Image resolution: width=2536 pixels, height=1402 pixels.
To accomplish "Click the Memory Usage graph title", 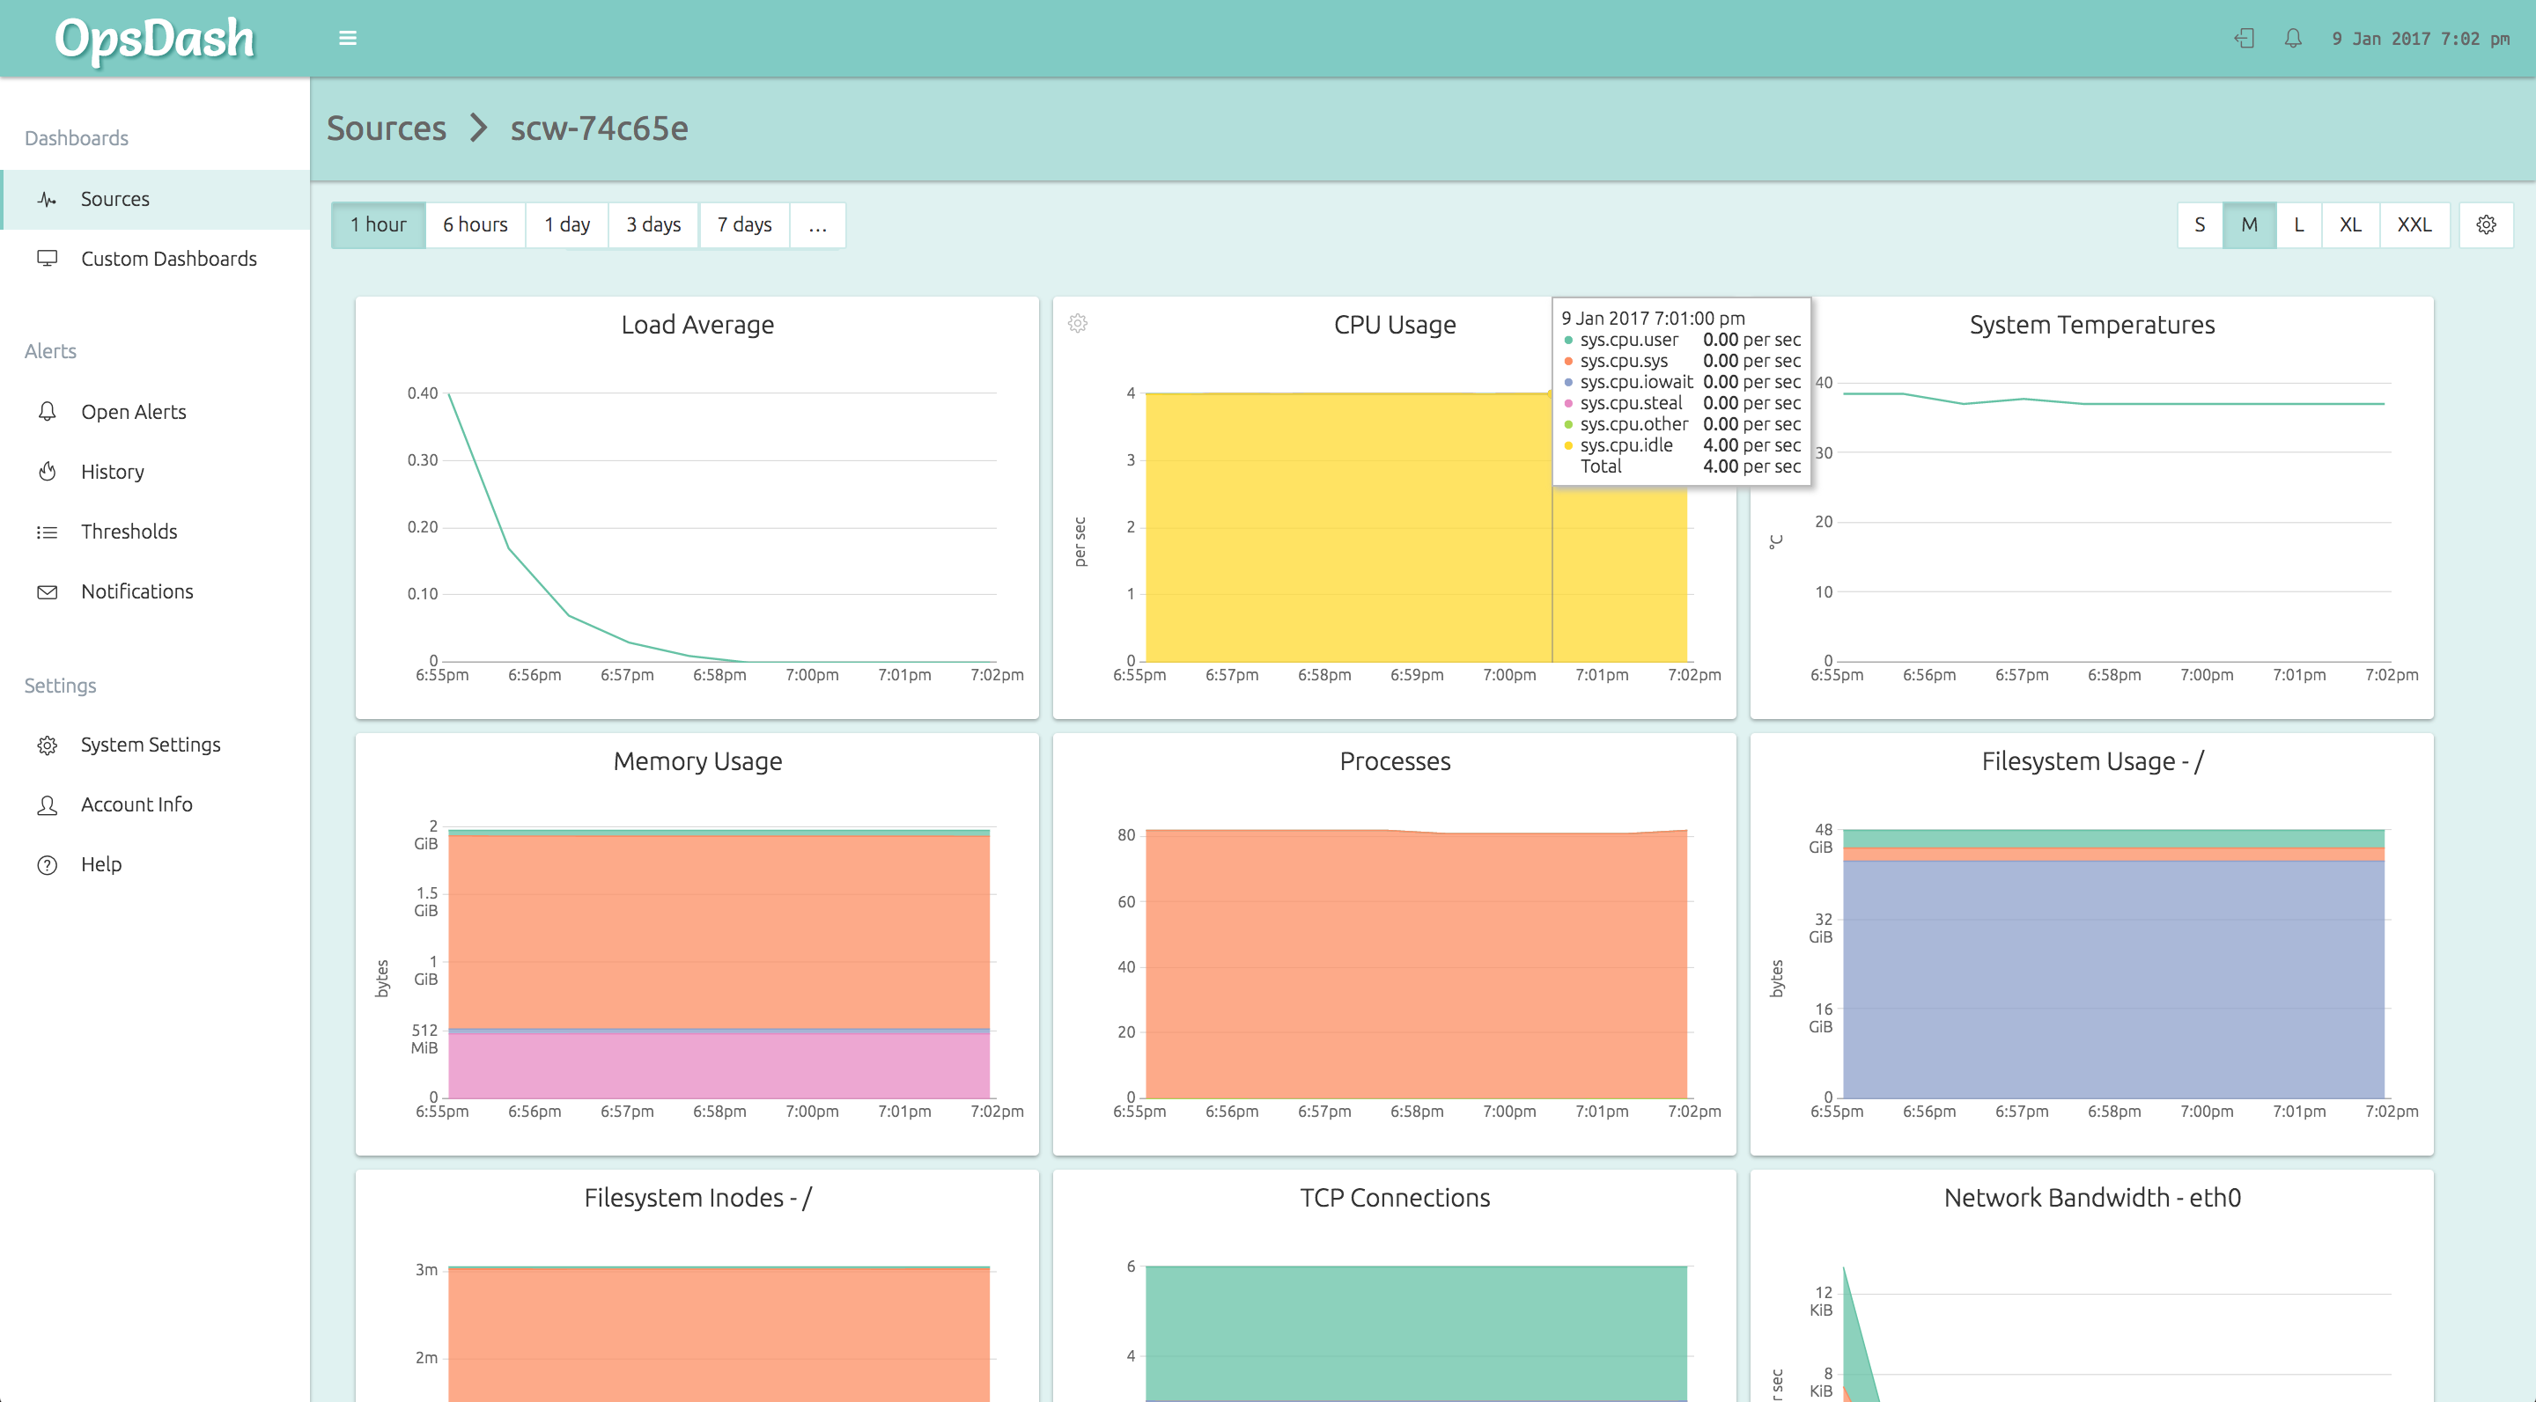I will pyautogui.click(x=697, y=761).
